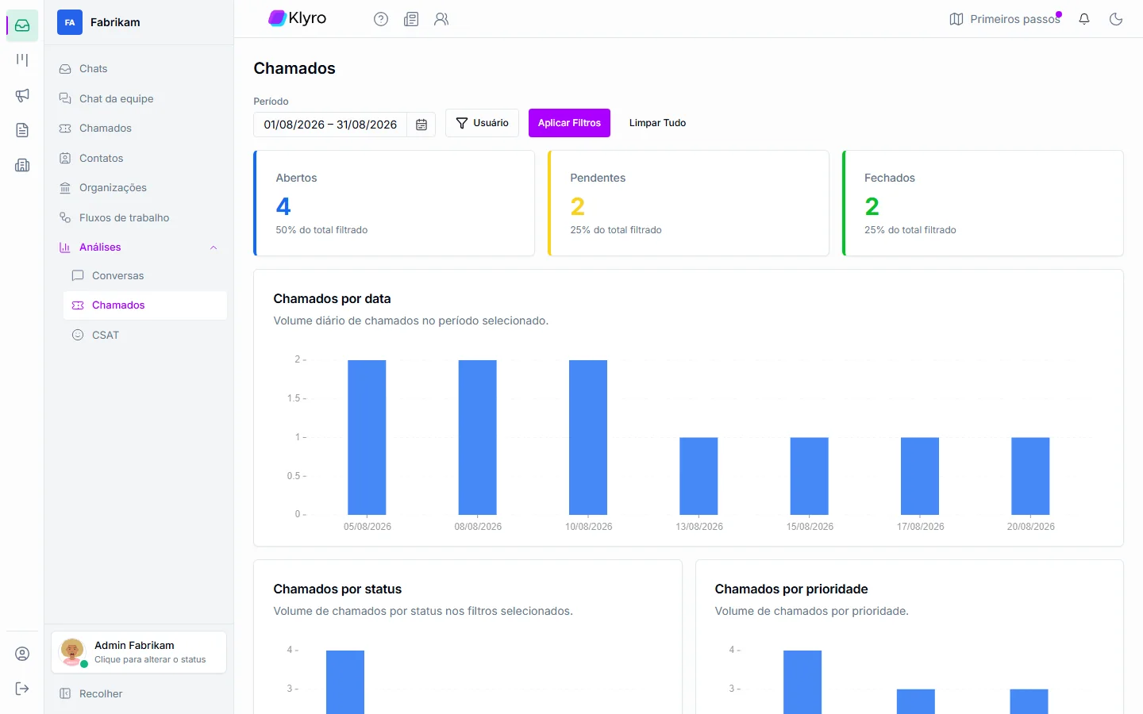Click the Fechados summary card
Viewport: 1143px width, 714px height.
tap(983, 203)
